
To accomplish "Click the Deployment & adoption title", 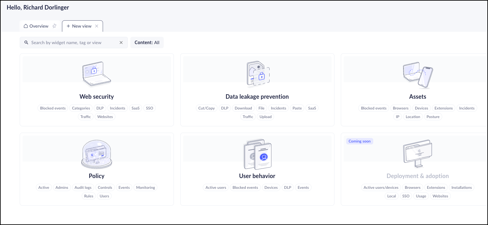I will point(418,176).
